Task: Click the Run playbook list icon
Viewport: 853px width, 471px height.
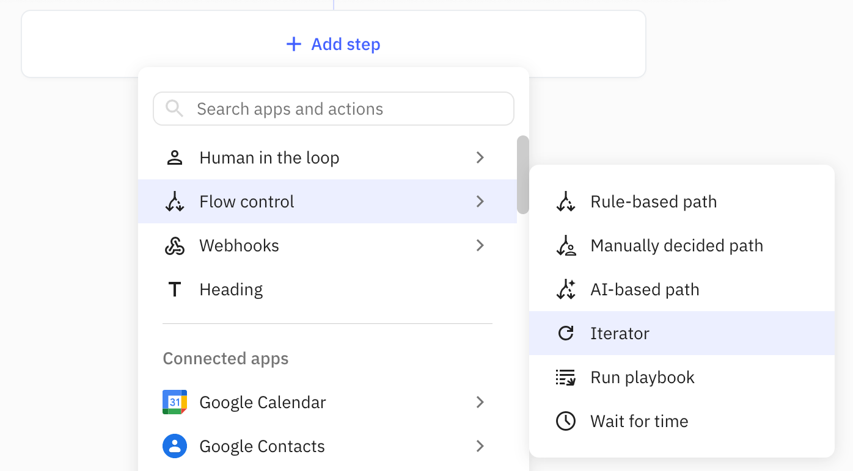Action: tap(566, 377)
